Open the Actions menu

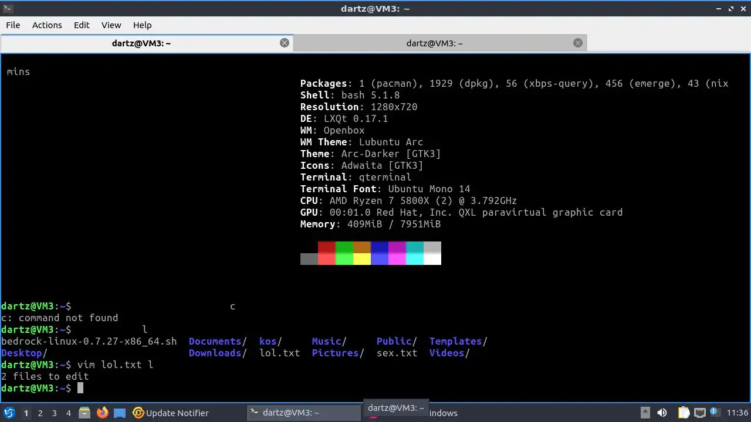47,25
